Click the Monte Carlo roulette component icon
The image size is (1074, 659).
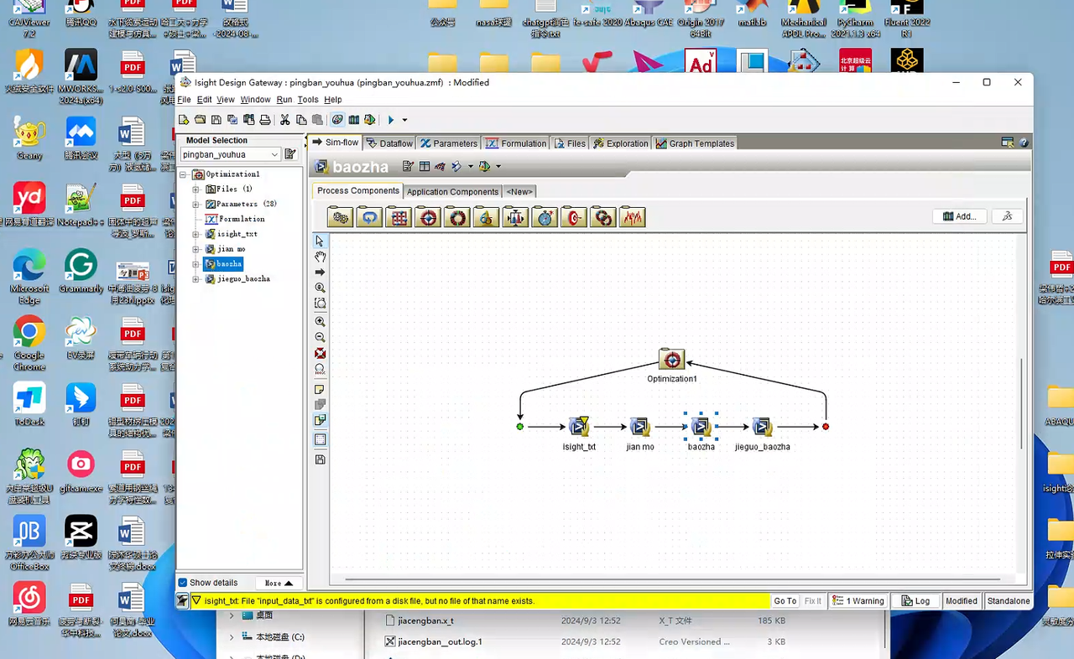457,217
